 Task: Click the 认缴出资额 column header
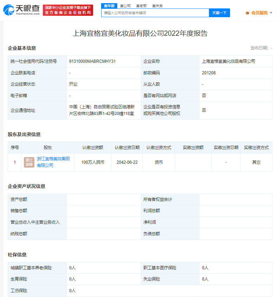click(93, 148)
